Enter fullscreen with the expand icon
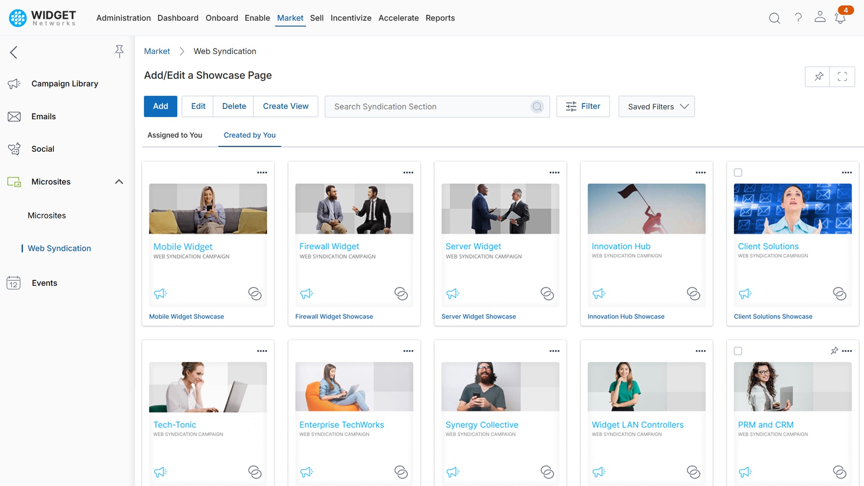This screenshot has height=486, width=864. tap(842, 76)
